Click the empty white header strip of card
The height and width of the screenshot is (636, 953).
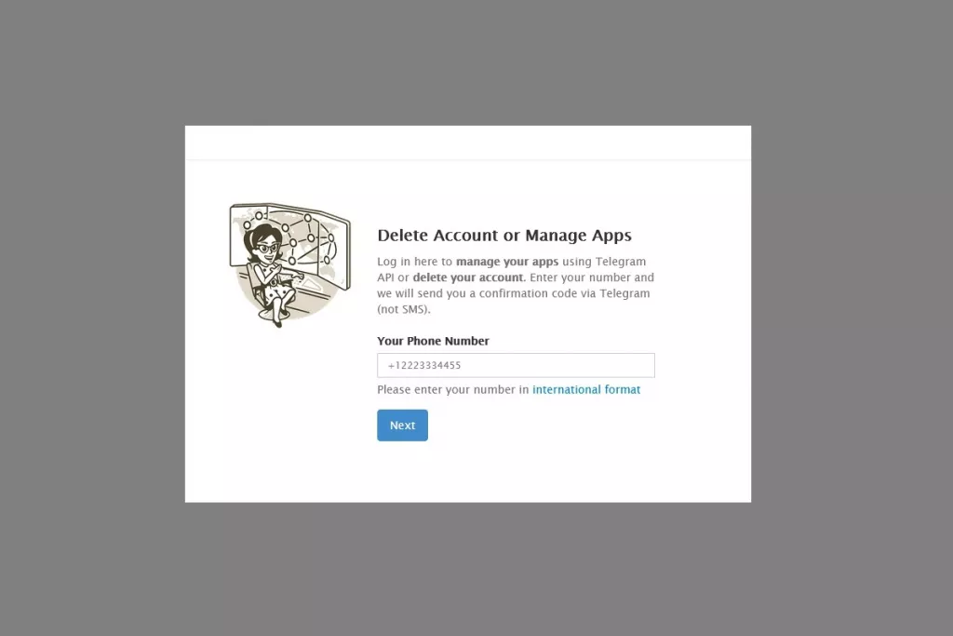click(x=468, y=142)
